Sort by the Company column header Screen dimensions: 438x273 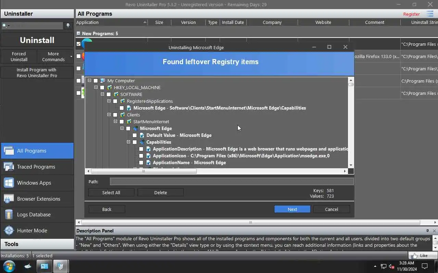[272, 23]
